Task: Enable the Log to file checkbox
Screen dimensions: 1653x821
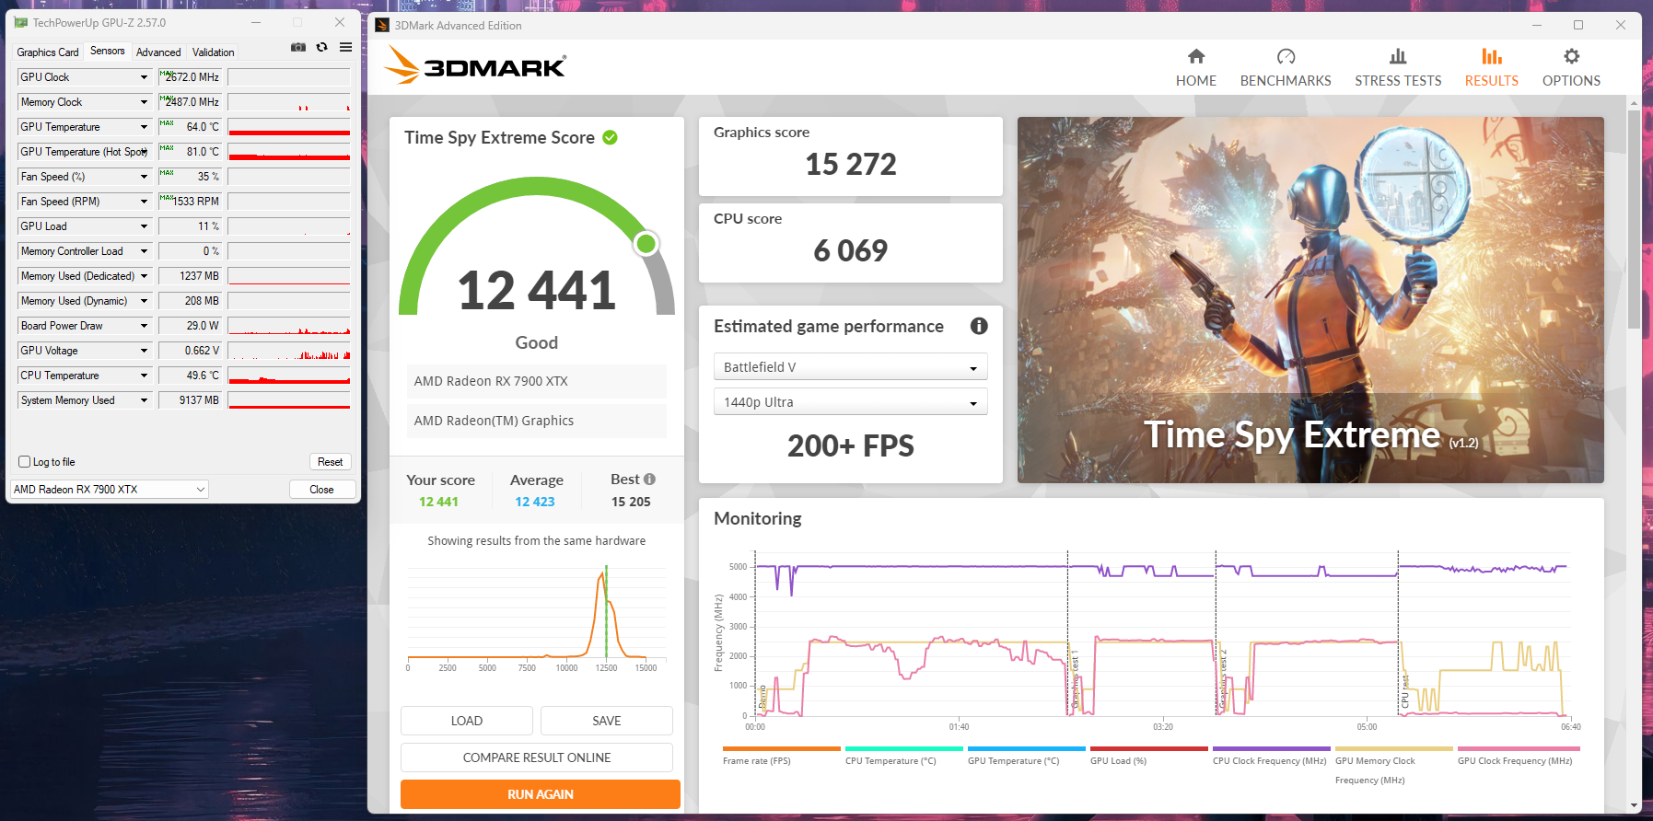Action: pyautogui.click(x=25, y=462)
